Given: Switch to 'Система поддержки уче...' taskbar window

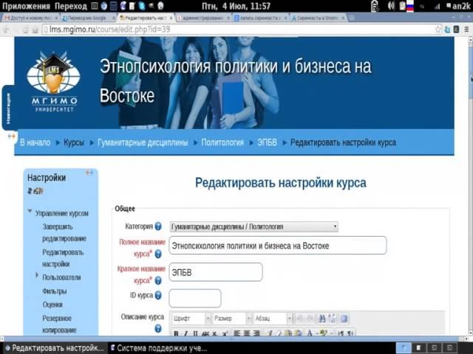Looking at the screenshot, I should tap(159, 348).
